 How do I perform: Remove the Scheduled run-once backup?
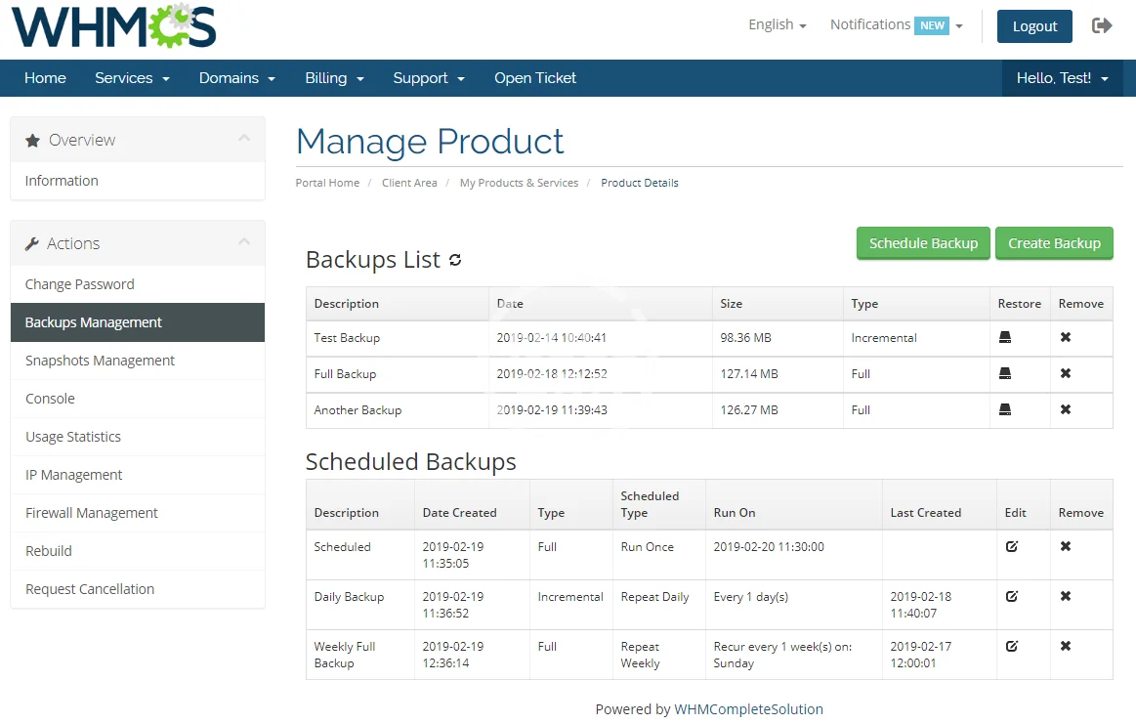point(1066,546)
